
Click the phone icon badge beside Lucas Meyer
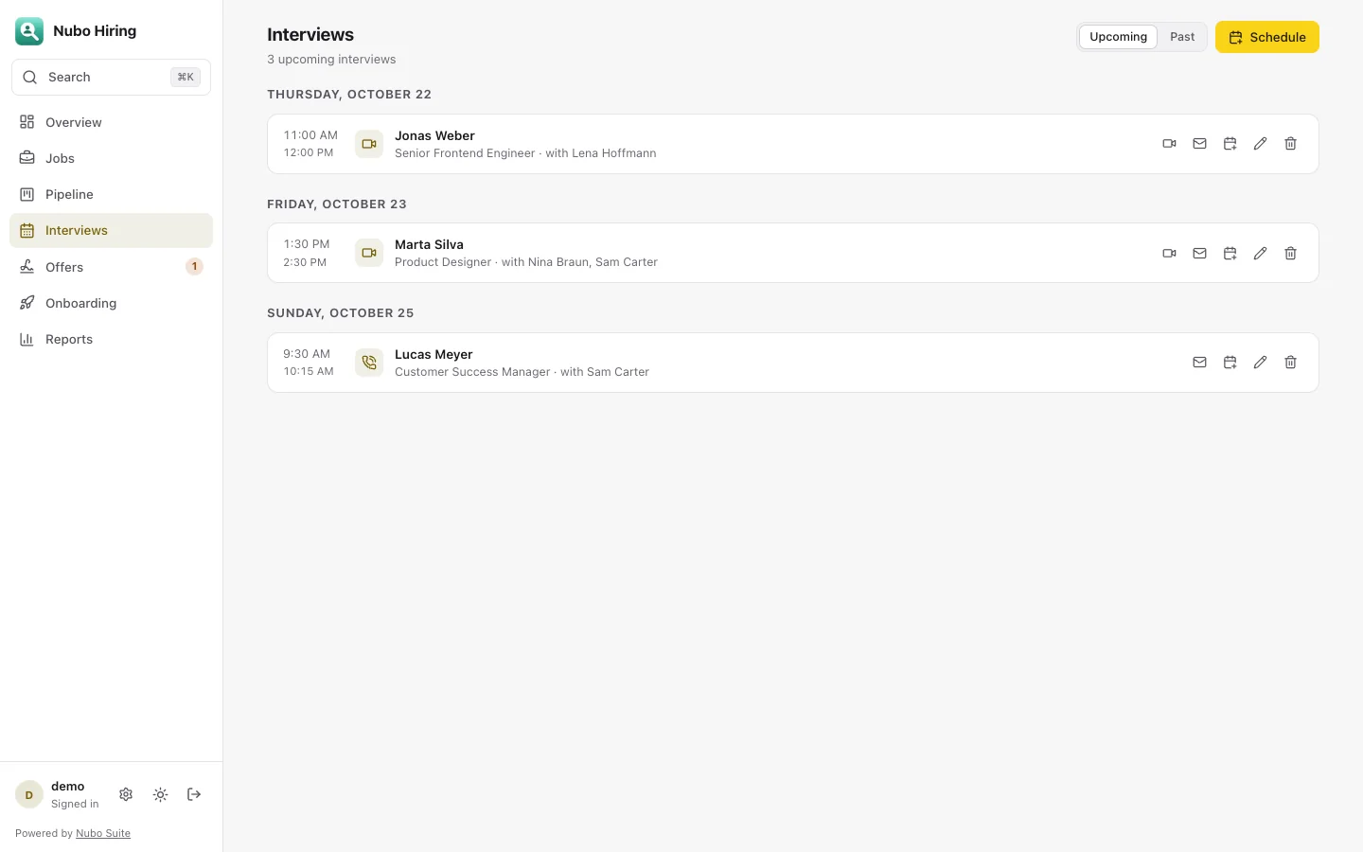pyautogui.click(x=369, y=363)
